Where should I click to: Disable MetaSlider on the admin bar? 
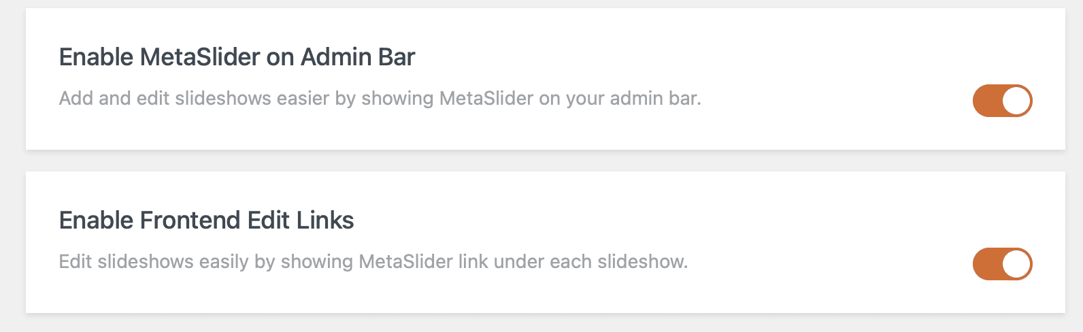pos(1002,101)
